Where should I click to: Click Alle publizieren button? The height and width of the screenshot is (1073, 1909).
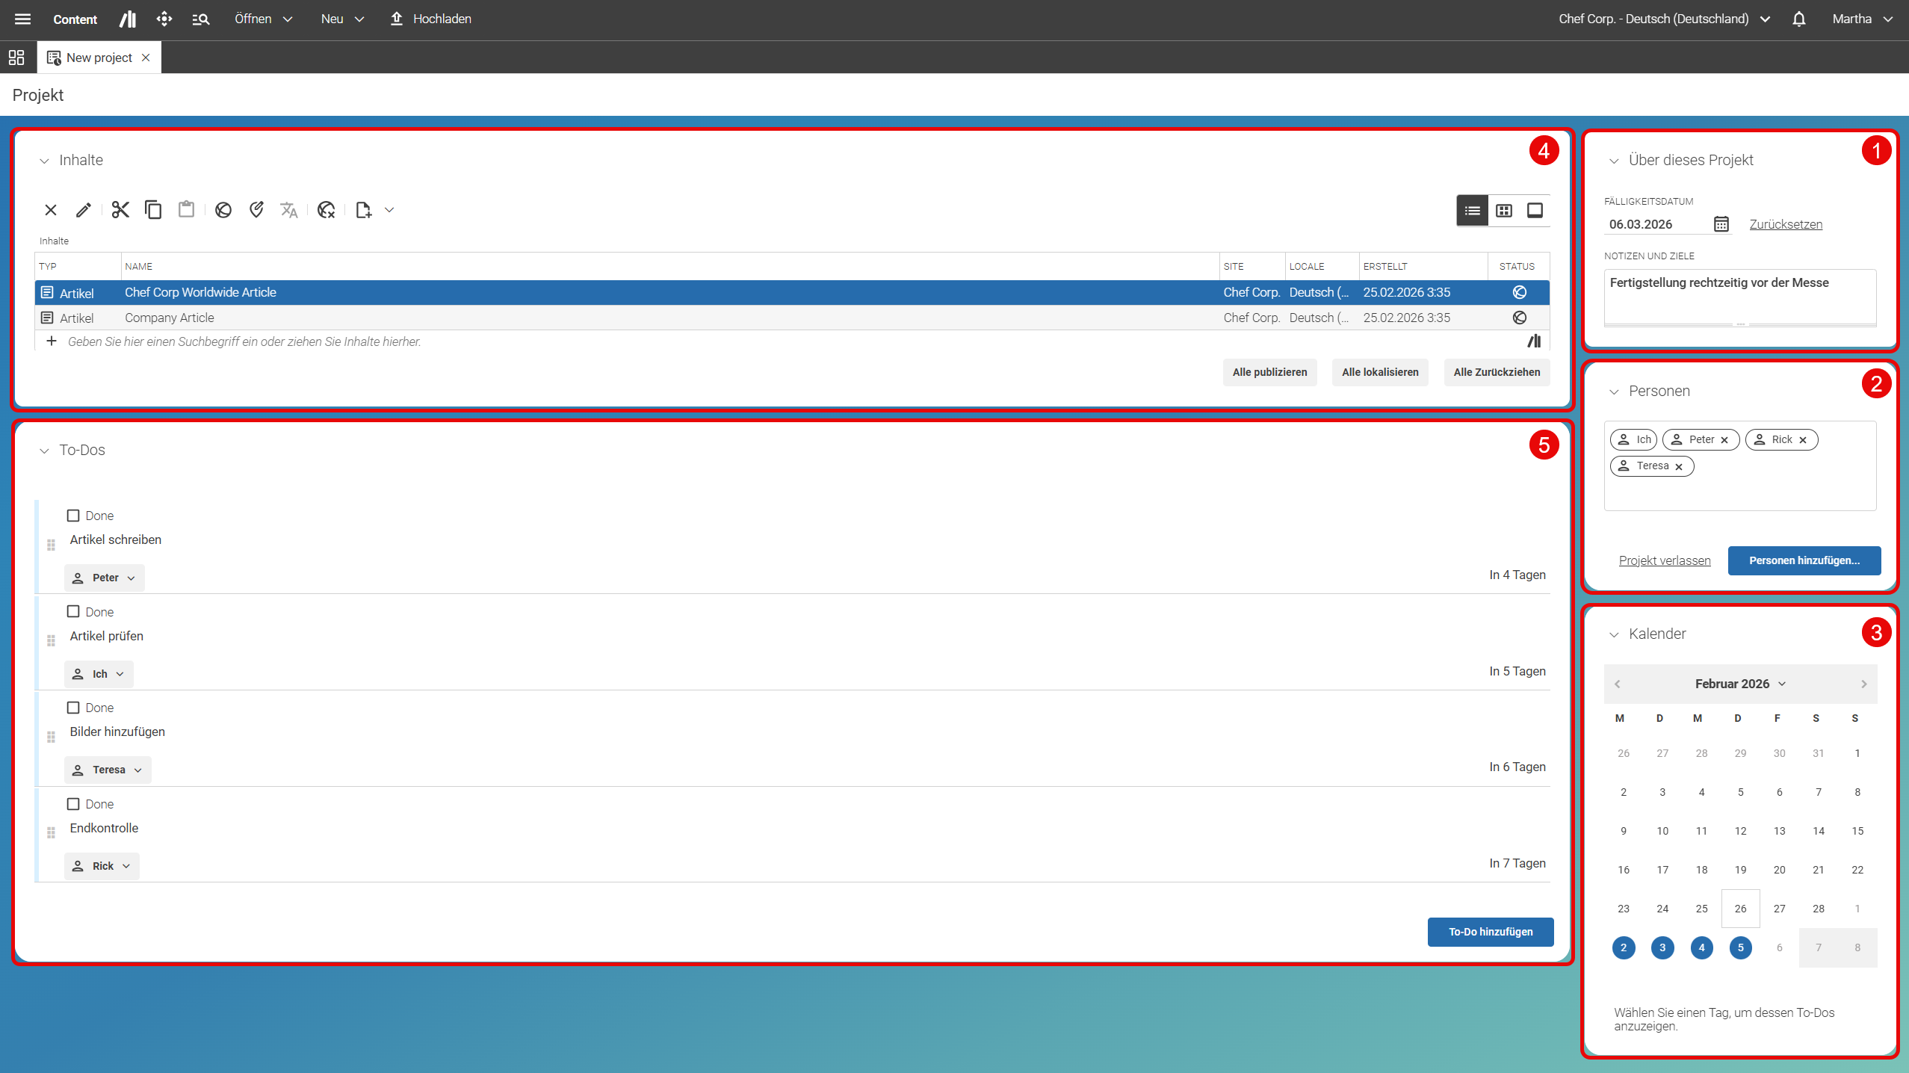tap(1269, 372)
